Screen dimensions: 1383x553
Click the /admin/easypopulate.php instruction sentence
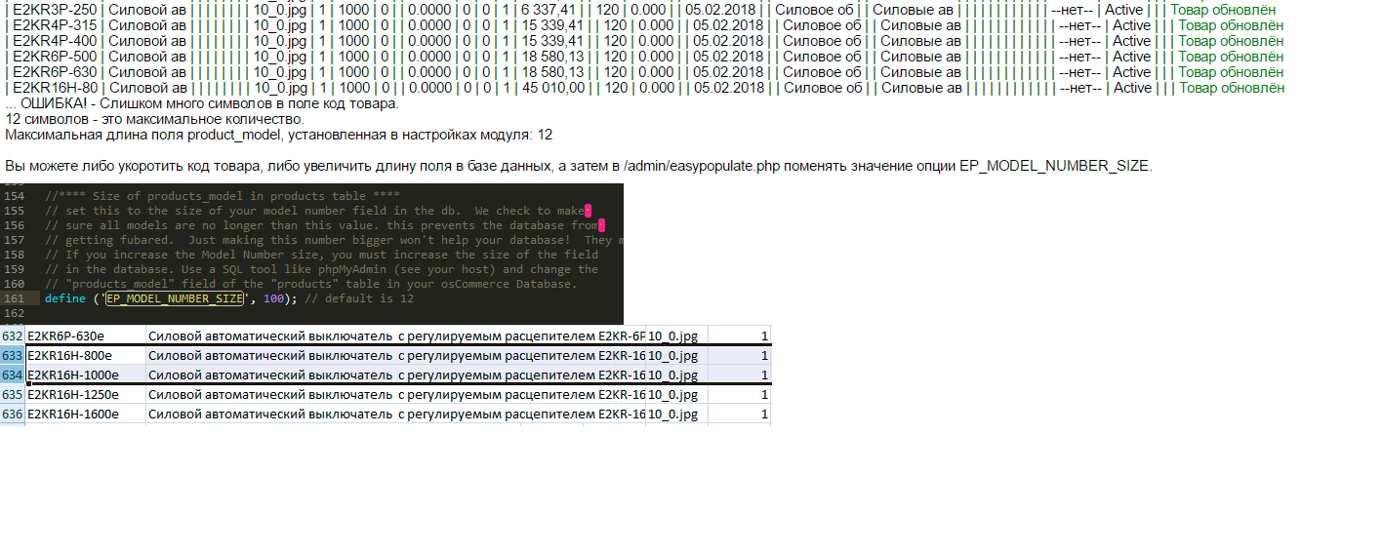click(578, 166)
